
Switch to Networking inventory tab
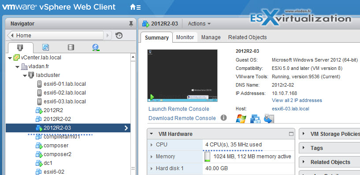pyautogui.click(x=96, y=47)
